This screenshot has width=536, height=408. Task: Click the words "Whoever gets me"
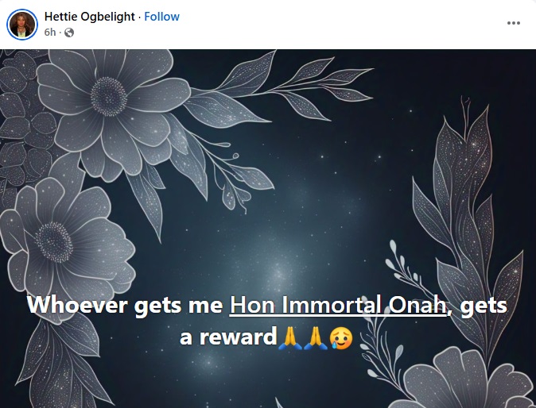[125, 306]
